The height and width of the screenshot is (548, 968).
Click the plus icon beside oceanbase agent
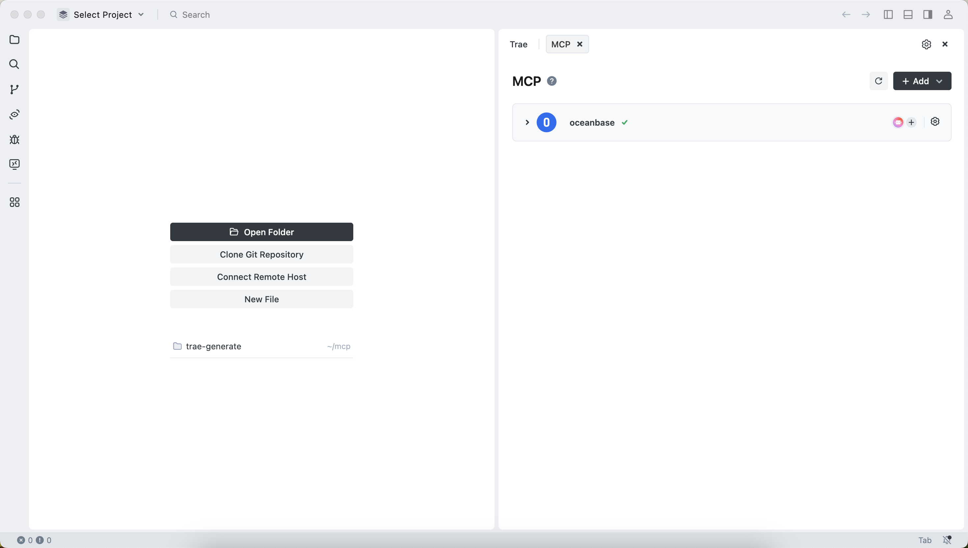911,122
